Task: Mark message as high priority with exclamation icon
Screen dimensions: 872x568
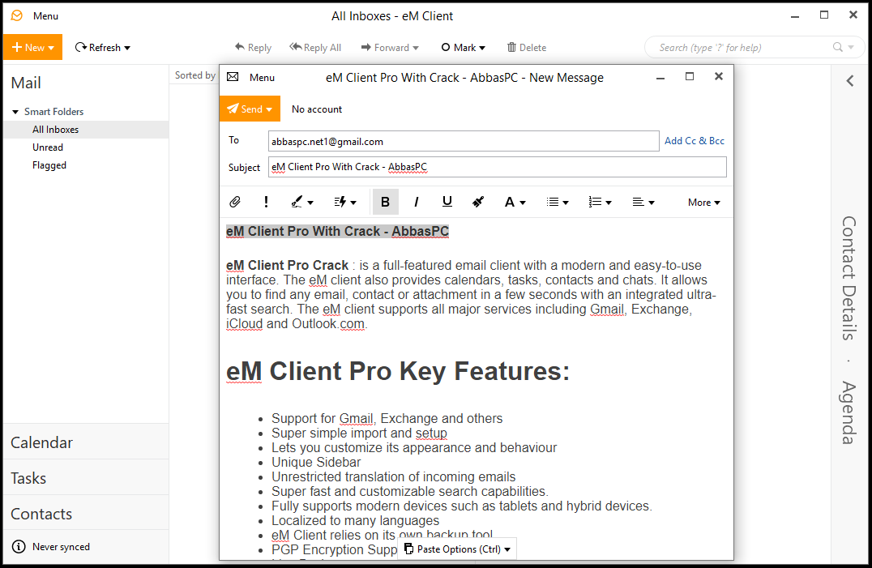Action: click(x=266, y=203)
